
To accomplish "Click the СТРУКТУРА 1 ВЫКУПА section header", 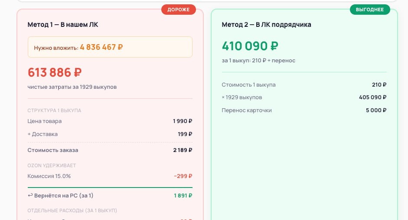I will [x=54, y=110].
